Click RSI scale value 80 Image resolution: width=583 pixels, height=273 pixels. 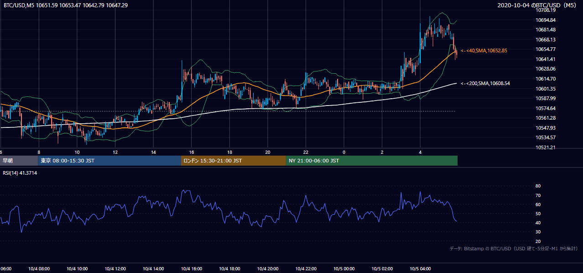point(538,186)
